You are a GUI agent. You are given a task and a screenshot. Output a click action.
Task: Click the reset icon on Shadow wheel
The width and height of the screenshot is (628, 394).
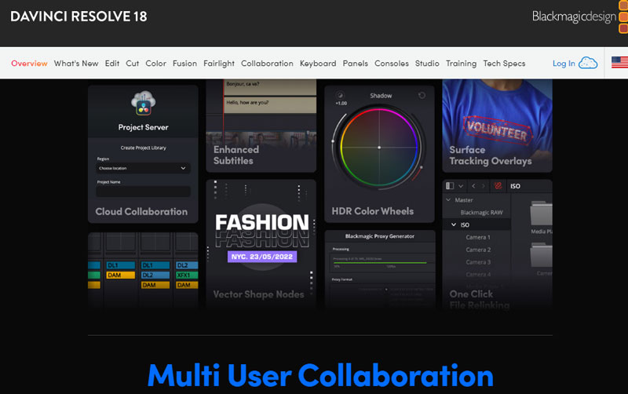coord(422,95)
